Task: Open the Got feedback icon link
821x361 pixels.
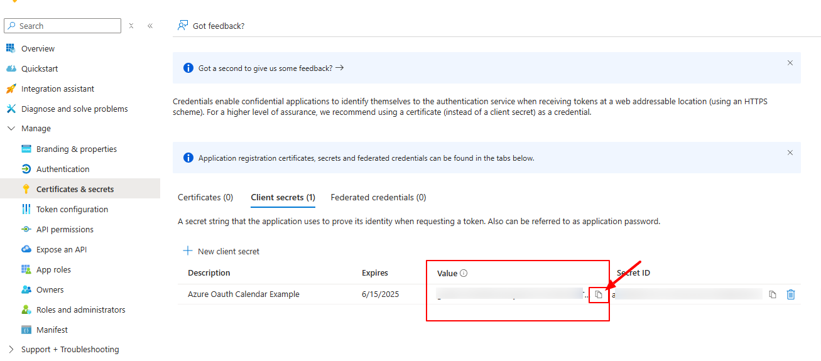Action: (x=183, y=26)
